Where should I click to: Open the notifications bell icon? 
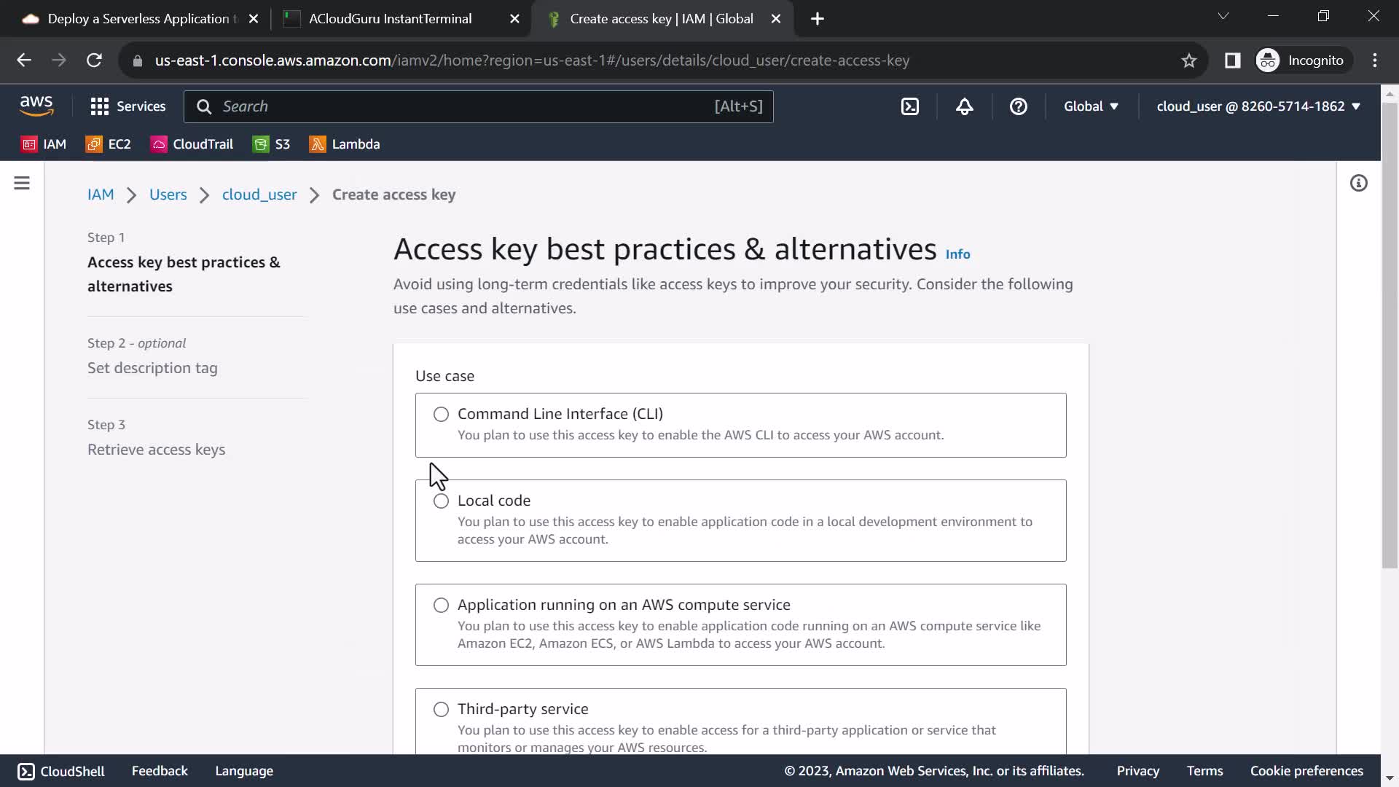(x=964, y=106)
